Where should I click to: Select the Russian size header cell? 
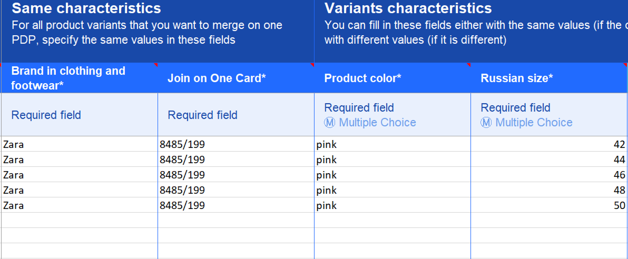tap(549, 78)
